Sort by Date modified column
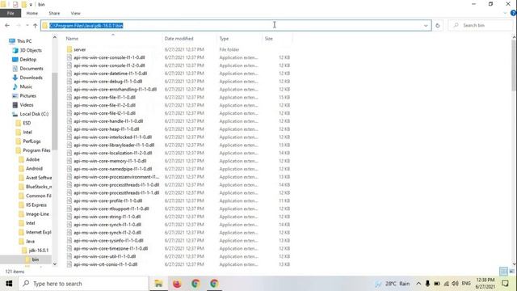This screenshot has height=291, width=517. coord(179,39)
